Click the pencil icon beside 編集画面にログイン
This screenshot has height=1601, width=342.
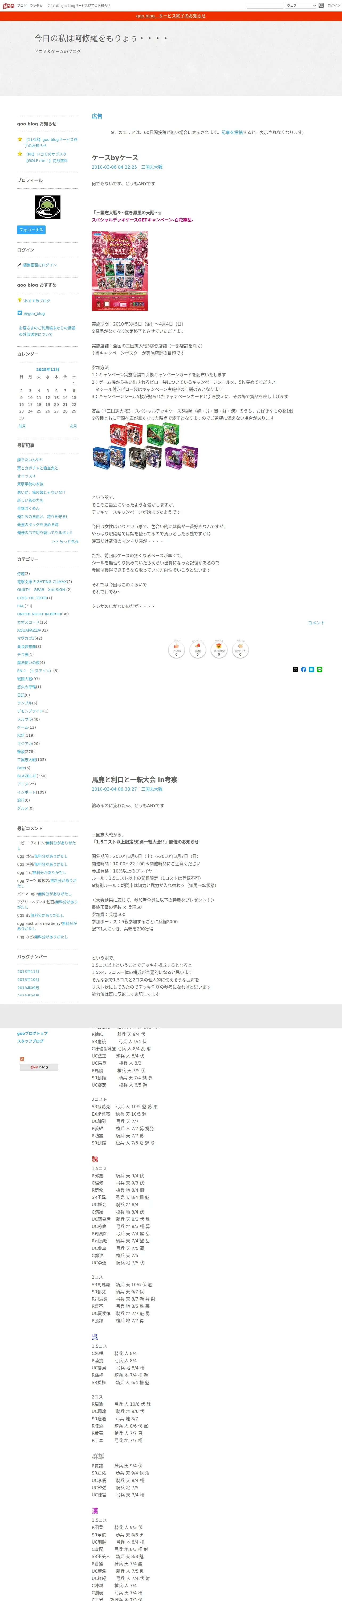click(x=19, y=265)
